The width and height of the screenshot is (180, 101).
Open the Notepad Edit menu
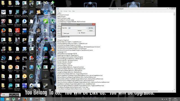(x=61, y=11)
